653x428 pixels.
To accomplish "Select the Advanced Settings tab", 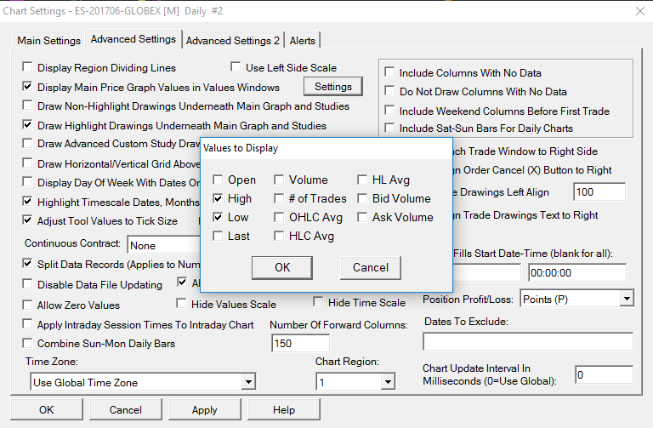I will (133, 39).
